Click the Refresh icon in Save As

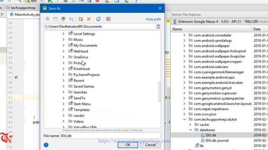coord(98,19)
